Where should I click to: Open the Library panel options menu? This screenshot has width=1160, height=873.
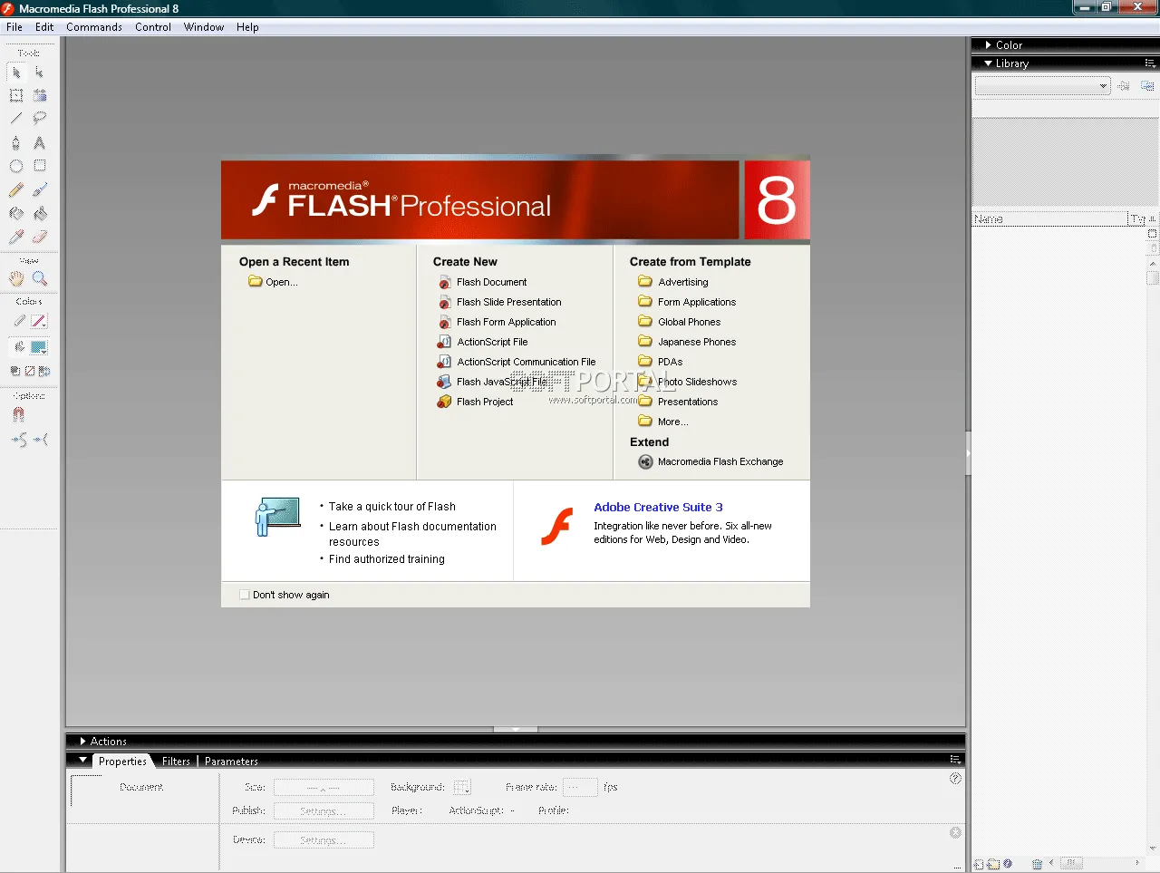[x=1150, y=63]
